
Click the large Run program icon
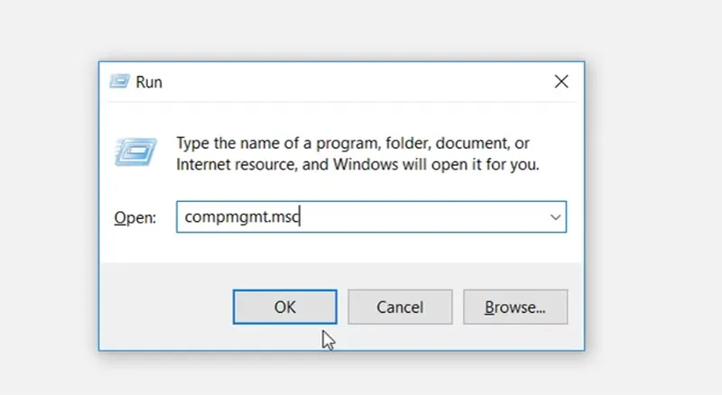pos(135,152)
